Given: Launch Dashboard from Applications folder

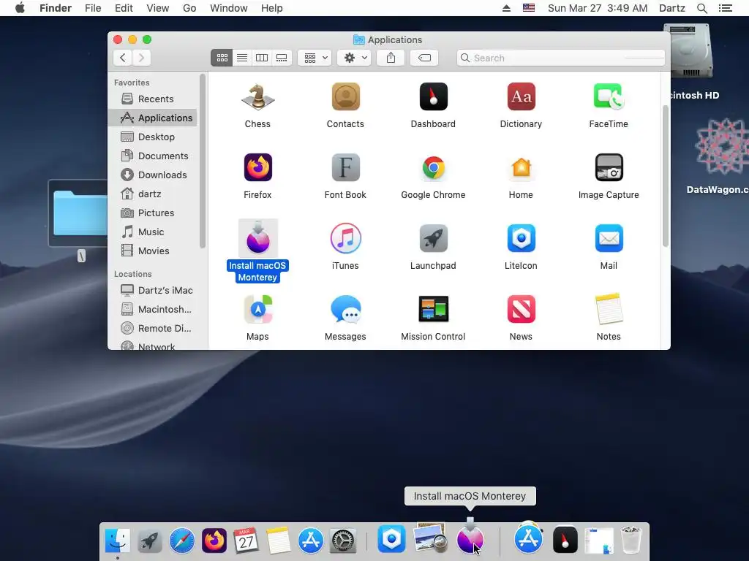Looking at the screenshot, I should (x=433, y=97).
